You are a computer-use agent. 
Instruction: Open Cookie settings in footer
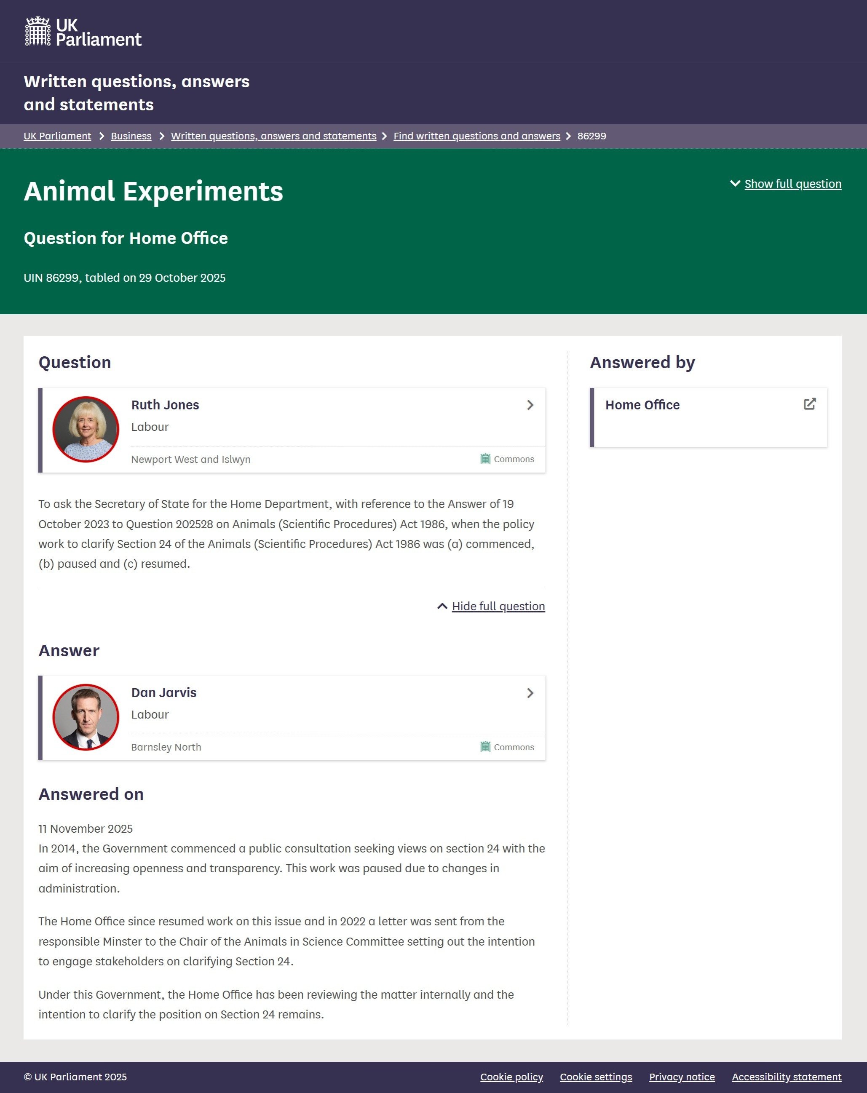tap(596, 1077)
